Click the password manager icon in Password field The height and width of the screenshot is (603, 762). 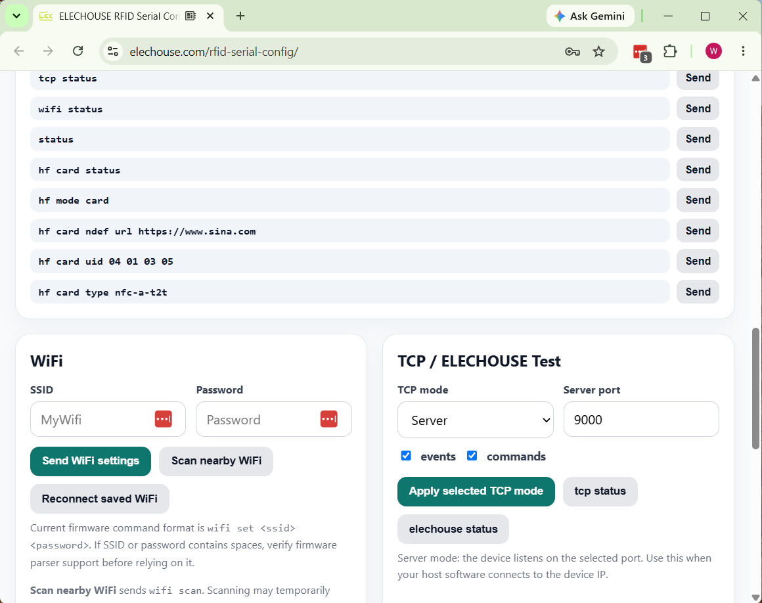click(x=329, y=419)
